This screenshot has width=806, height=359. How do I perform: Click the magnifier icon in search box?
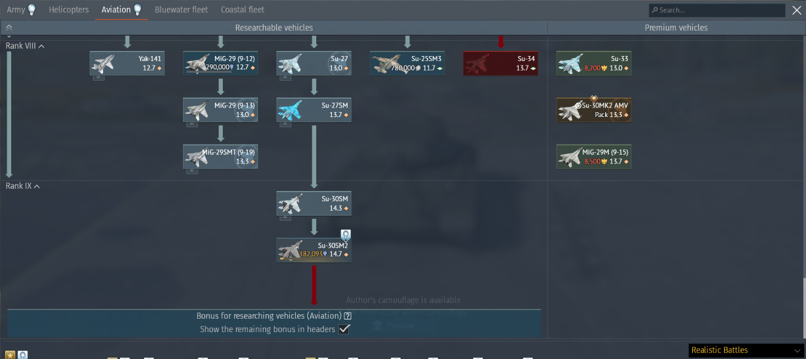click(655, 10)
